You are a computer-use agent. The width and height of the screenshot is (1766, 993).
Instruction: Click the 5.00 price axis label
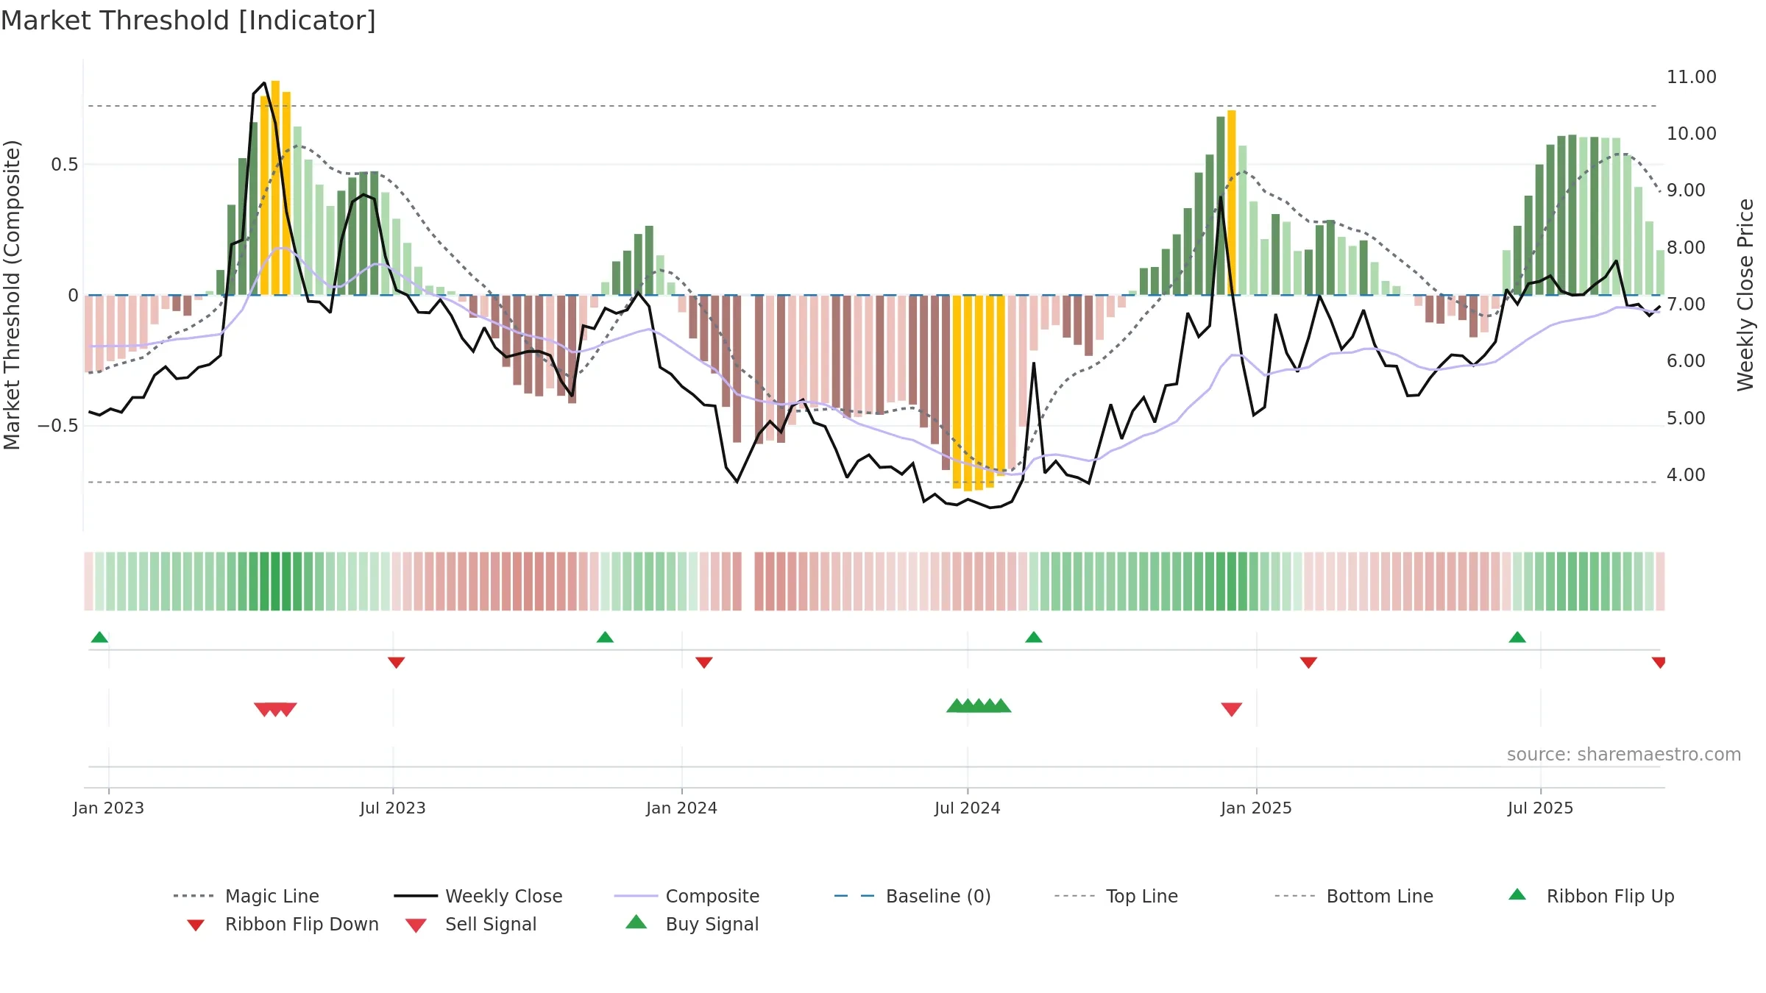[1686, 418]
